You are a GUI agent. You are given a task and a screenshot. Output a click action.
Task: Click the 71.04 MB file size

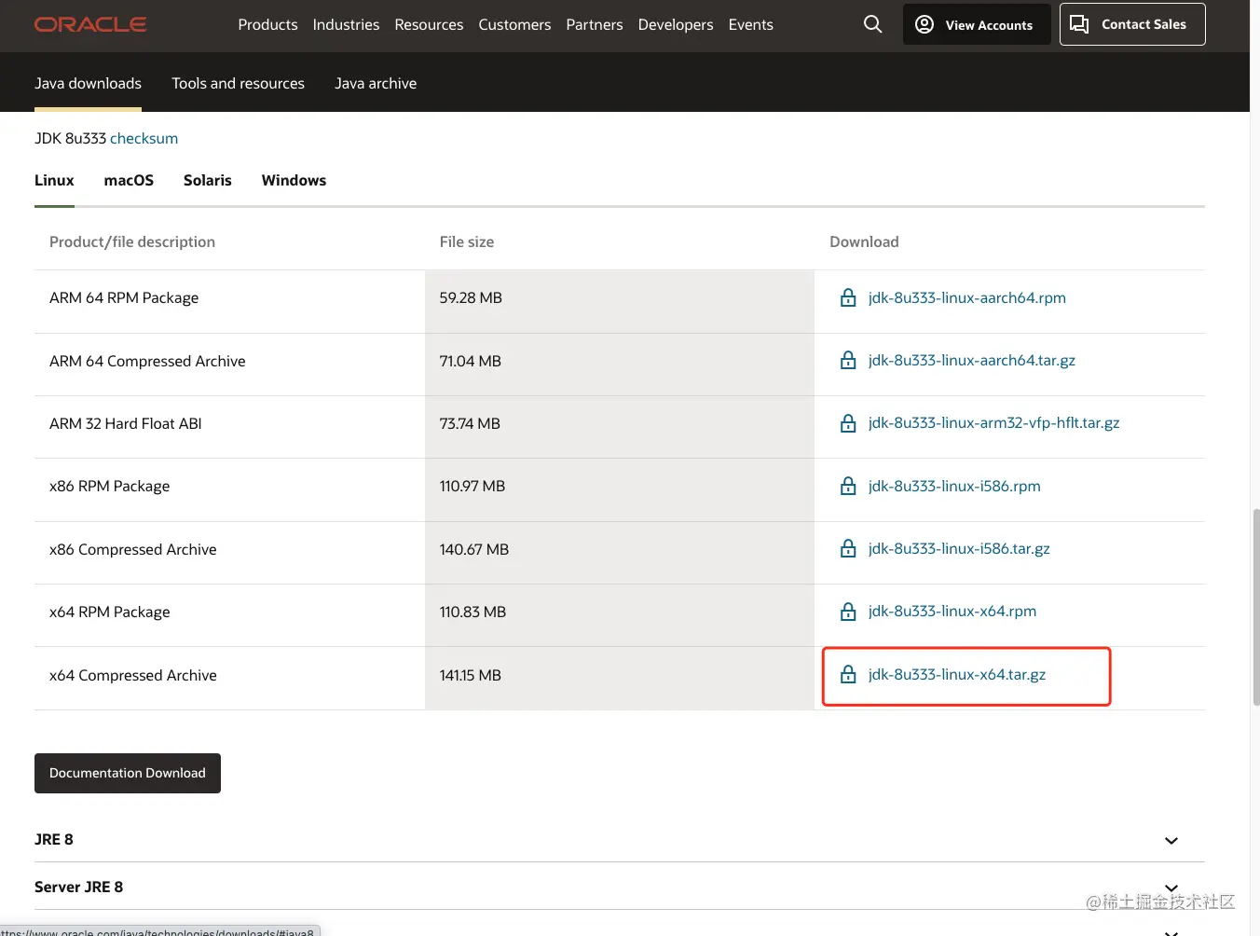pyautogui.click(x=470, y=361)
